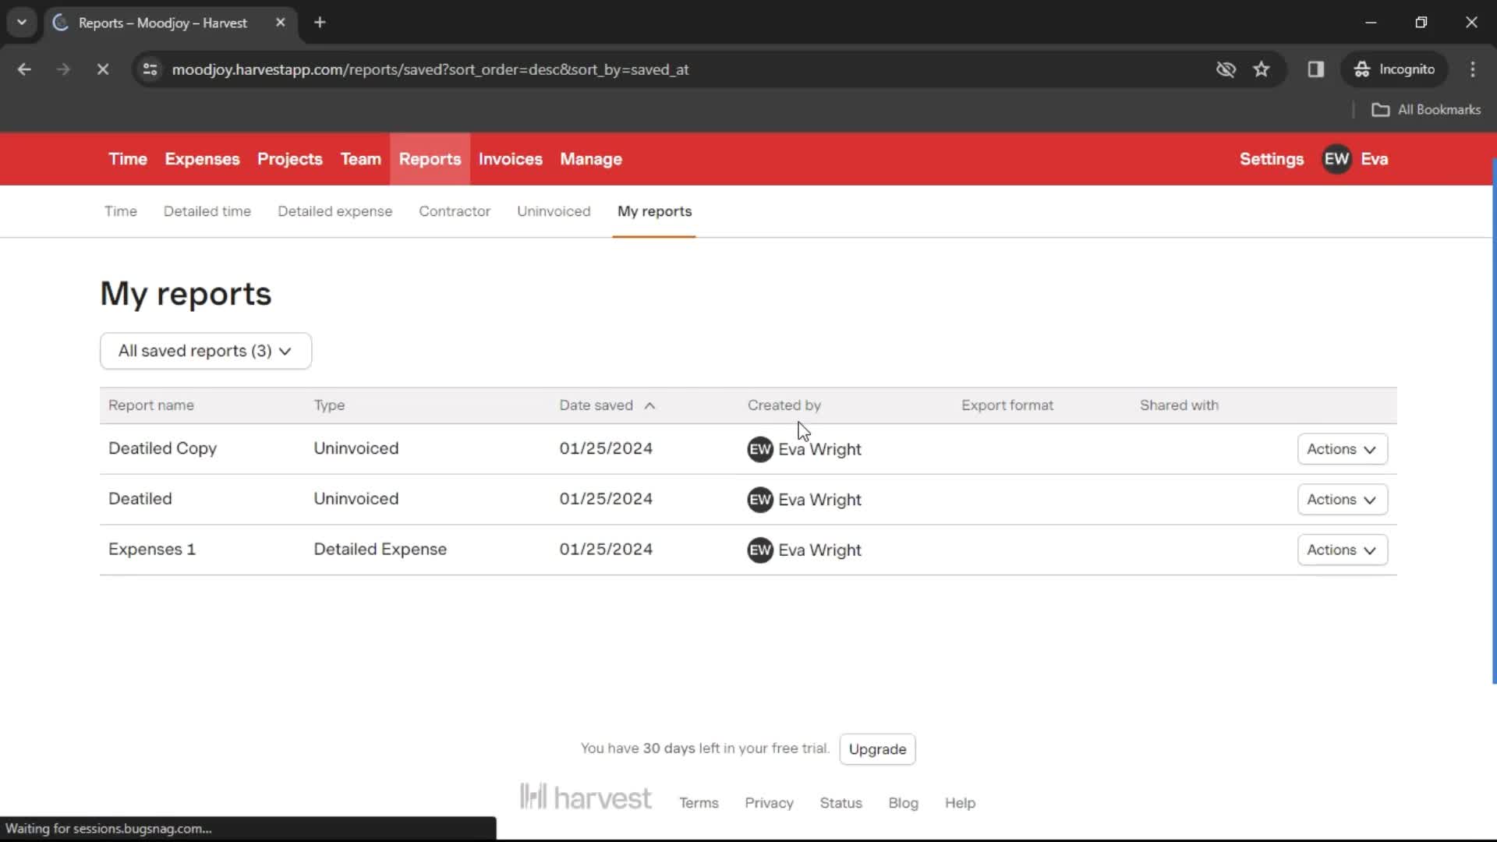Click the EW avatar in the header
The height and width of the screenshot is (842, 1497).
point(1336,159)
